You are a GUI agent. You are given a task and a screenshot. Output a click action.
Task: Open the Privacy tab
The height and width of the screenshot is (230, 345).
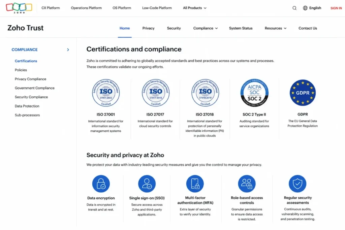pyautogui.click(x=148, y=28)
